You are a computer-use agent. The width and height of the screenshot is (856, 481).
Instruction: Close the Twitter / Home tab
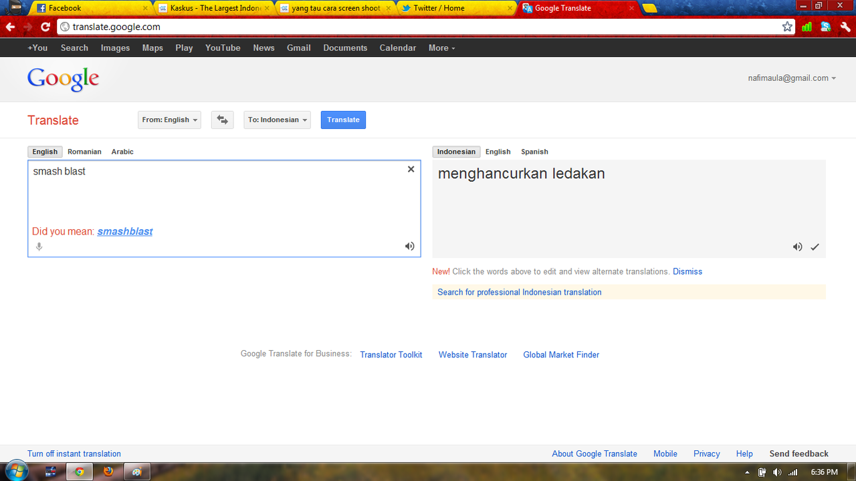tap(510, 8)
